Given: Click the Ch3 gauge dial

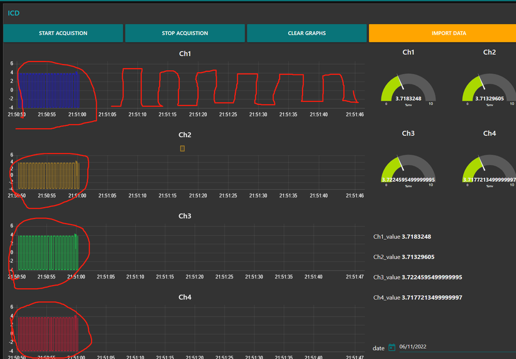Looking at the screenshot, I should [408, 168].
